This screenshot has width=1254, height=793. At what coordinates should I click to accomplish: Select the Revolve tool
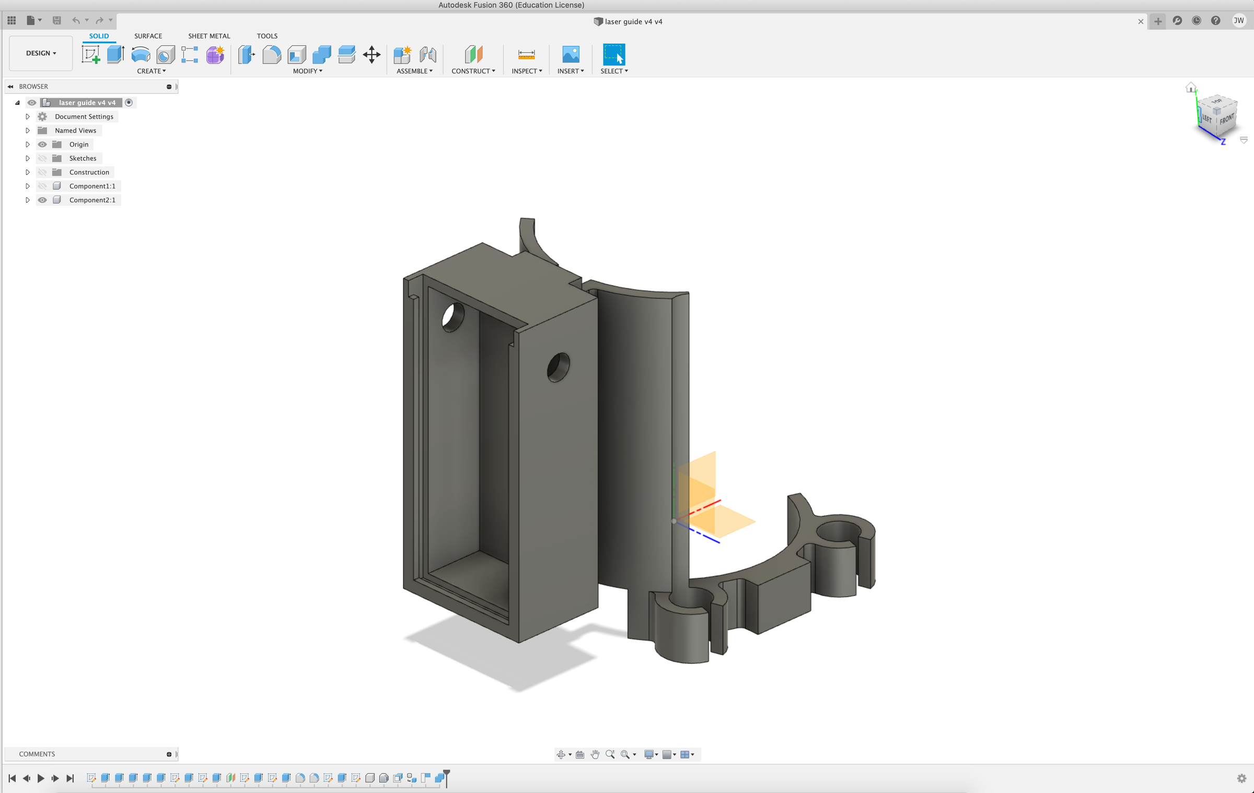pyautogui.click(x=141, y=54)
